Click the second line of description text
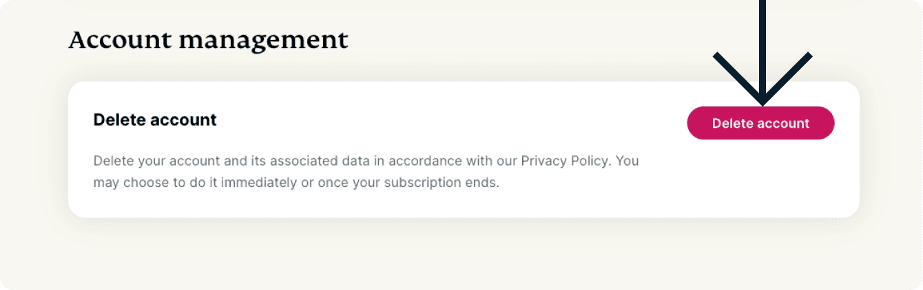 click(x=295, y=184)
